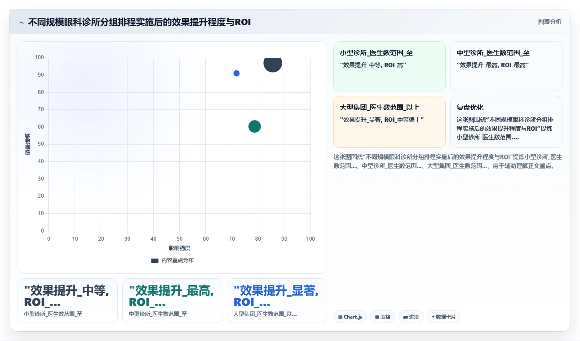Click "效果提升_中等, ROI_高" text in green card

pyautogui.click(x=373, y=65)
